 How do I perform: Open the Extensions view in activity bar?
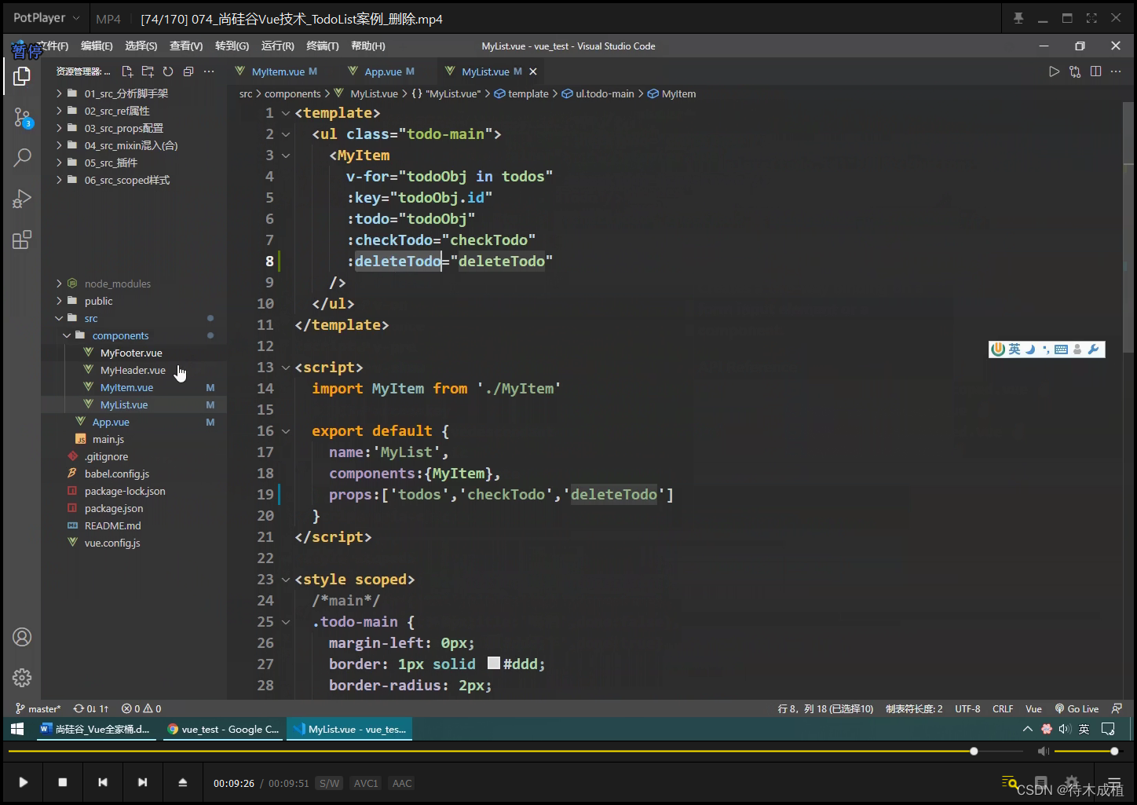pyautogui.click(x=22, y=240)
